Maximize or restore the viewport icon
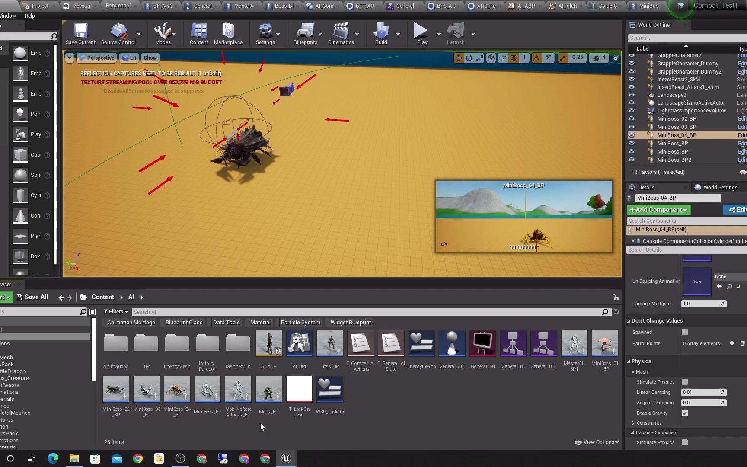 tap(616, 58)
